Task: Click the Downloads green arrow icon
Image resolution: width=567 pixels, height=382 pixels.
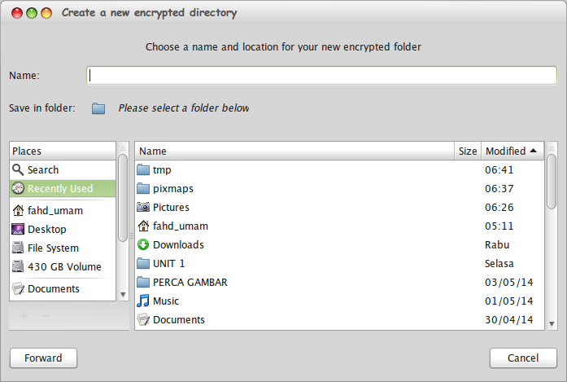Action: tap(143, 244)
